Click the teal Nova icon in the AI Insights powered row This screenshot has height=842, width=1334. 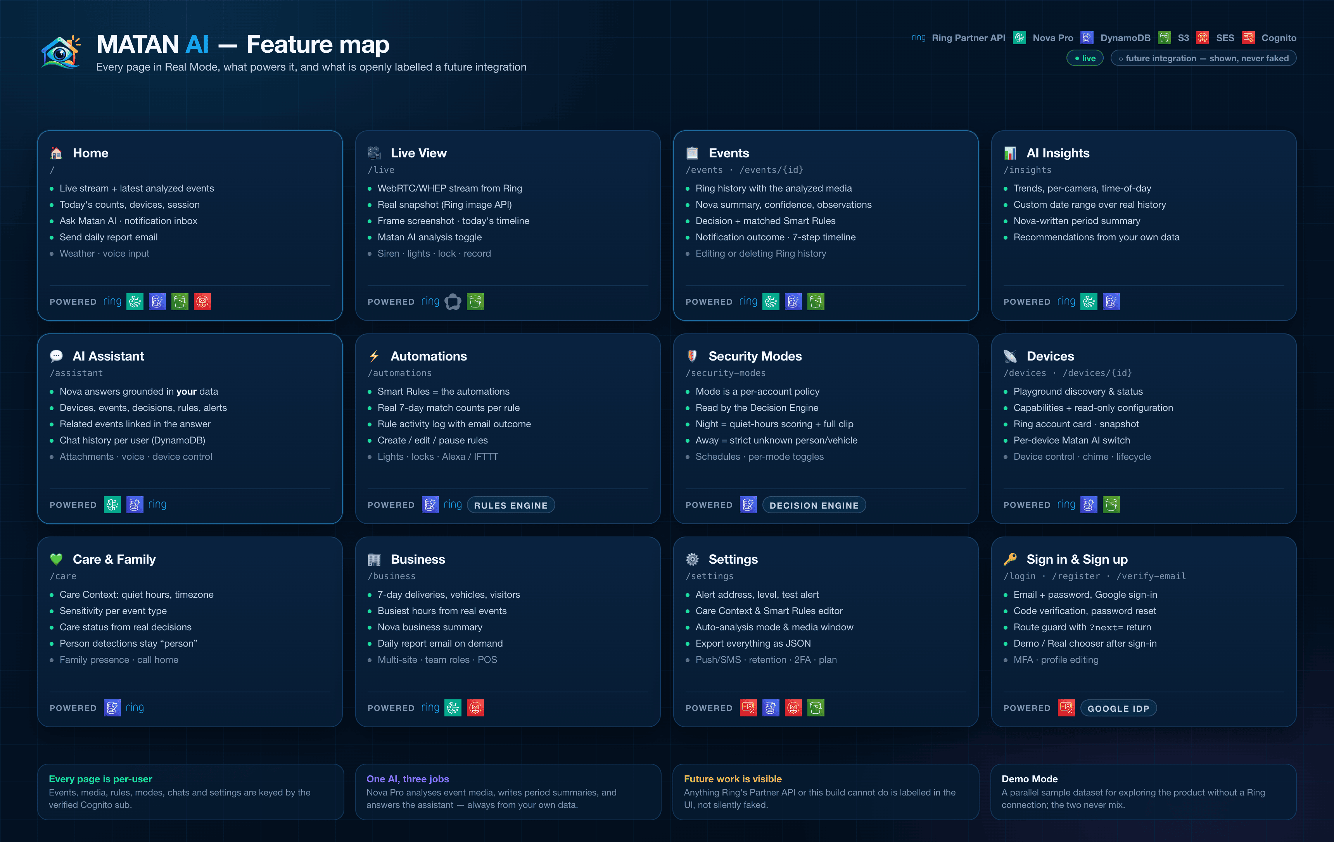click(1089, 301)
